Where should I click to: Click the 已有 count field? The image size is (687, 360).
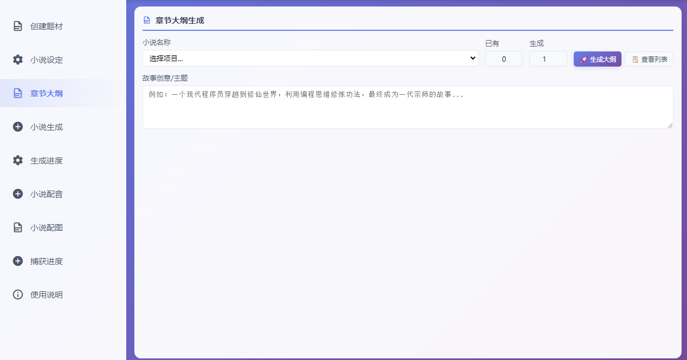(x=503, y=59)
